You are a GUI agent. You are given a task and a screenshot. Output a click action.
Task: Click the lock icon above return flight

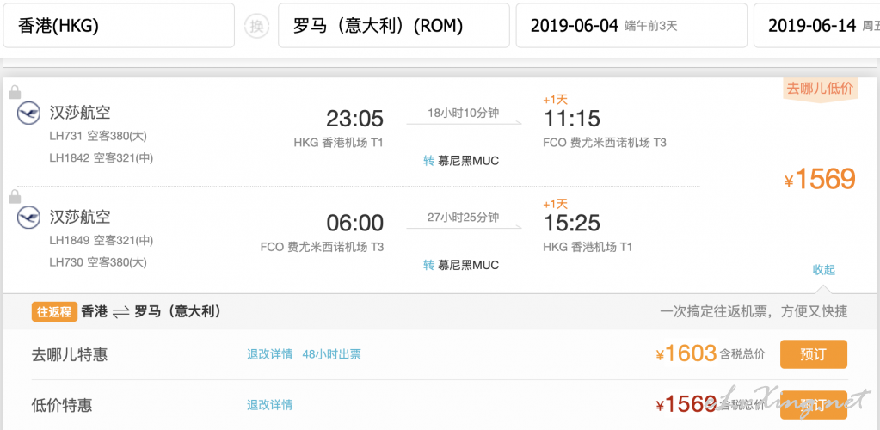[15, 196]
